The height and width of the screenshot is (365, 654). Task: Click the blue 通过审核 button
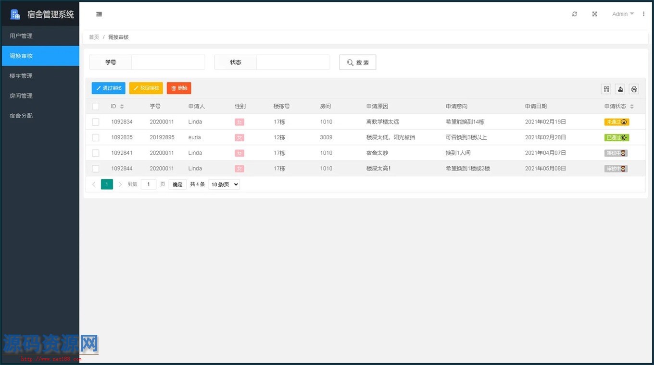[x=109, y=88]
